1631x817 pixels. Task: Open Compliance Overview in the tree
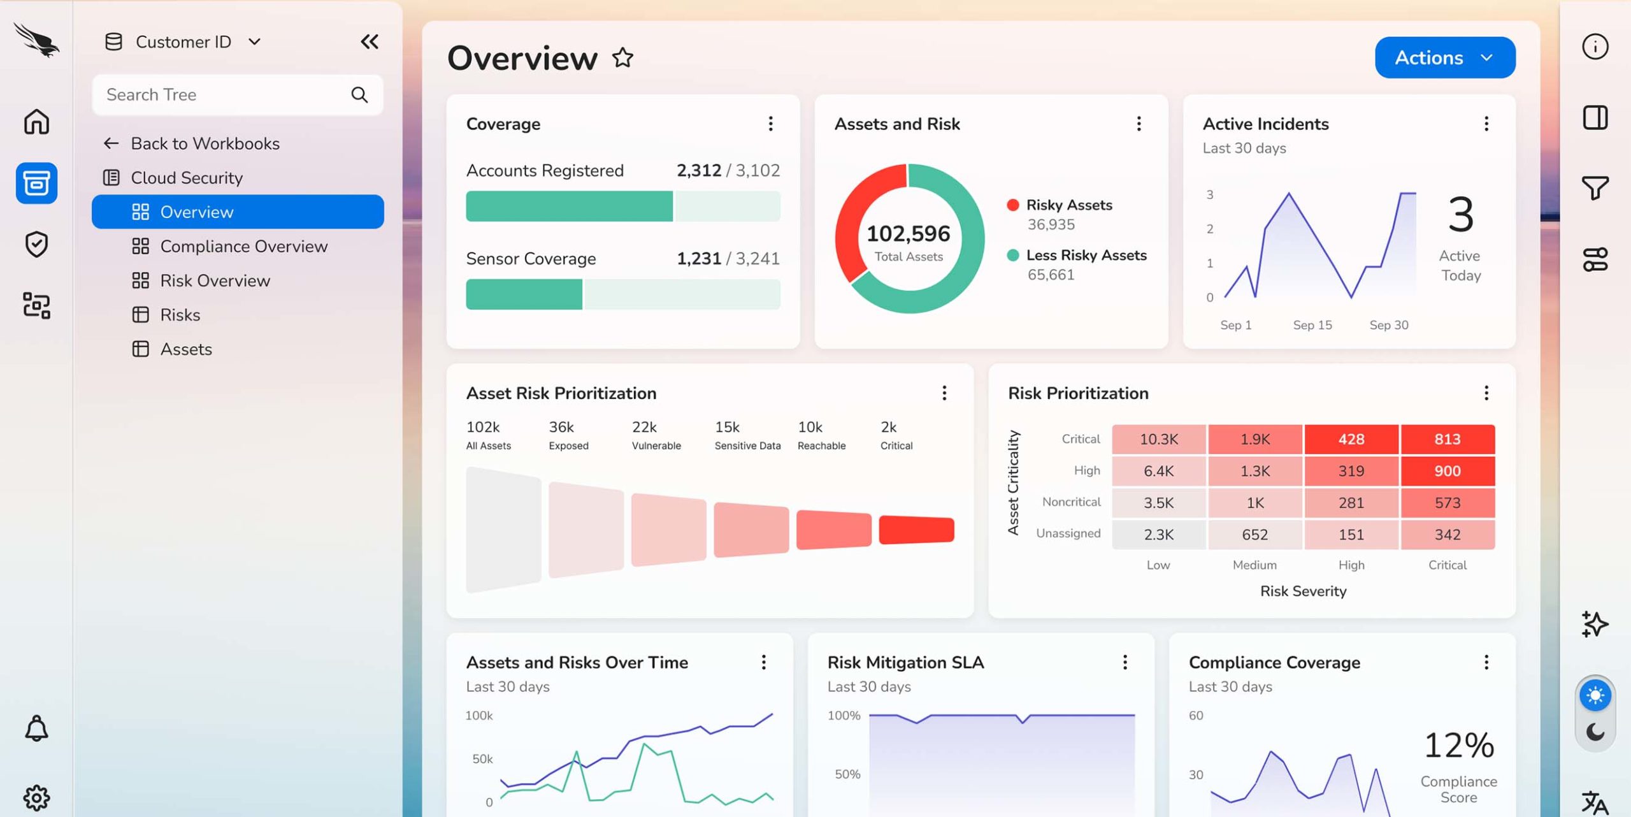tap(238, 246)
